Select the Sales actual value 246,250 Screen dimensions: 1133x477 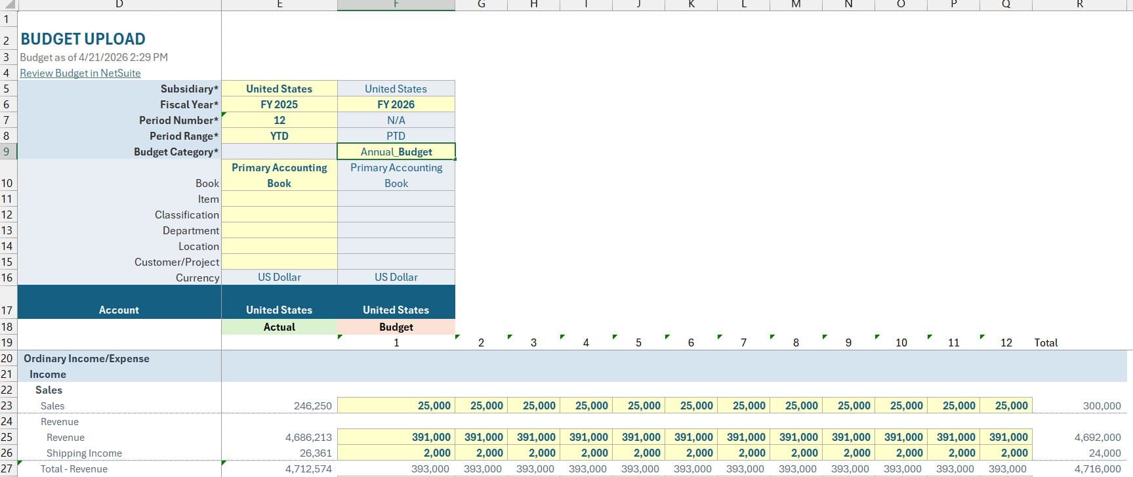coord(313,405)
